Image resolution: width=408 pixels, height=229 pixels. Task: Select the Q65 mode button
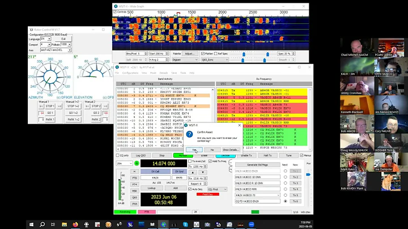134,197
